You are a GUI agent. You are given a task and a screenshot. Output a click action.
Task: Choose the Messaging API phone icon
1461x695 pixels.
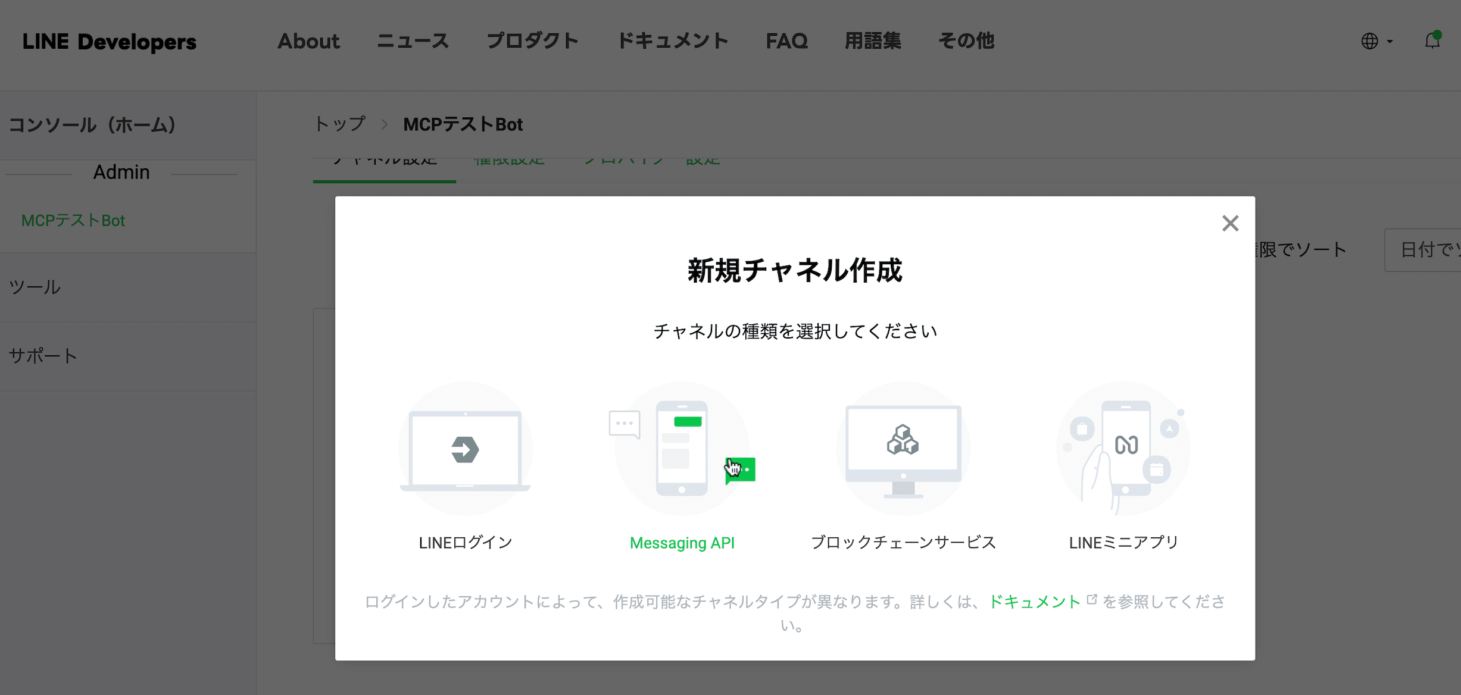tap(682, 449)
